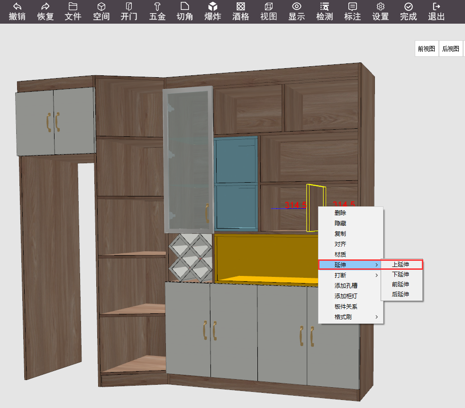The width and height of the screenshot is (465, 408).
Task: Open 设置 settings gear
Action: tap(381, 6)
